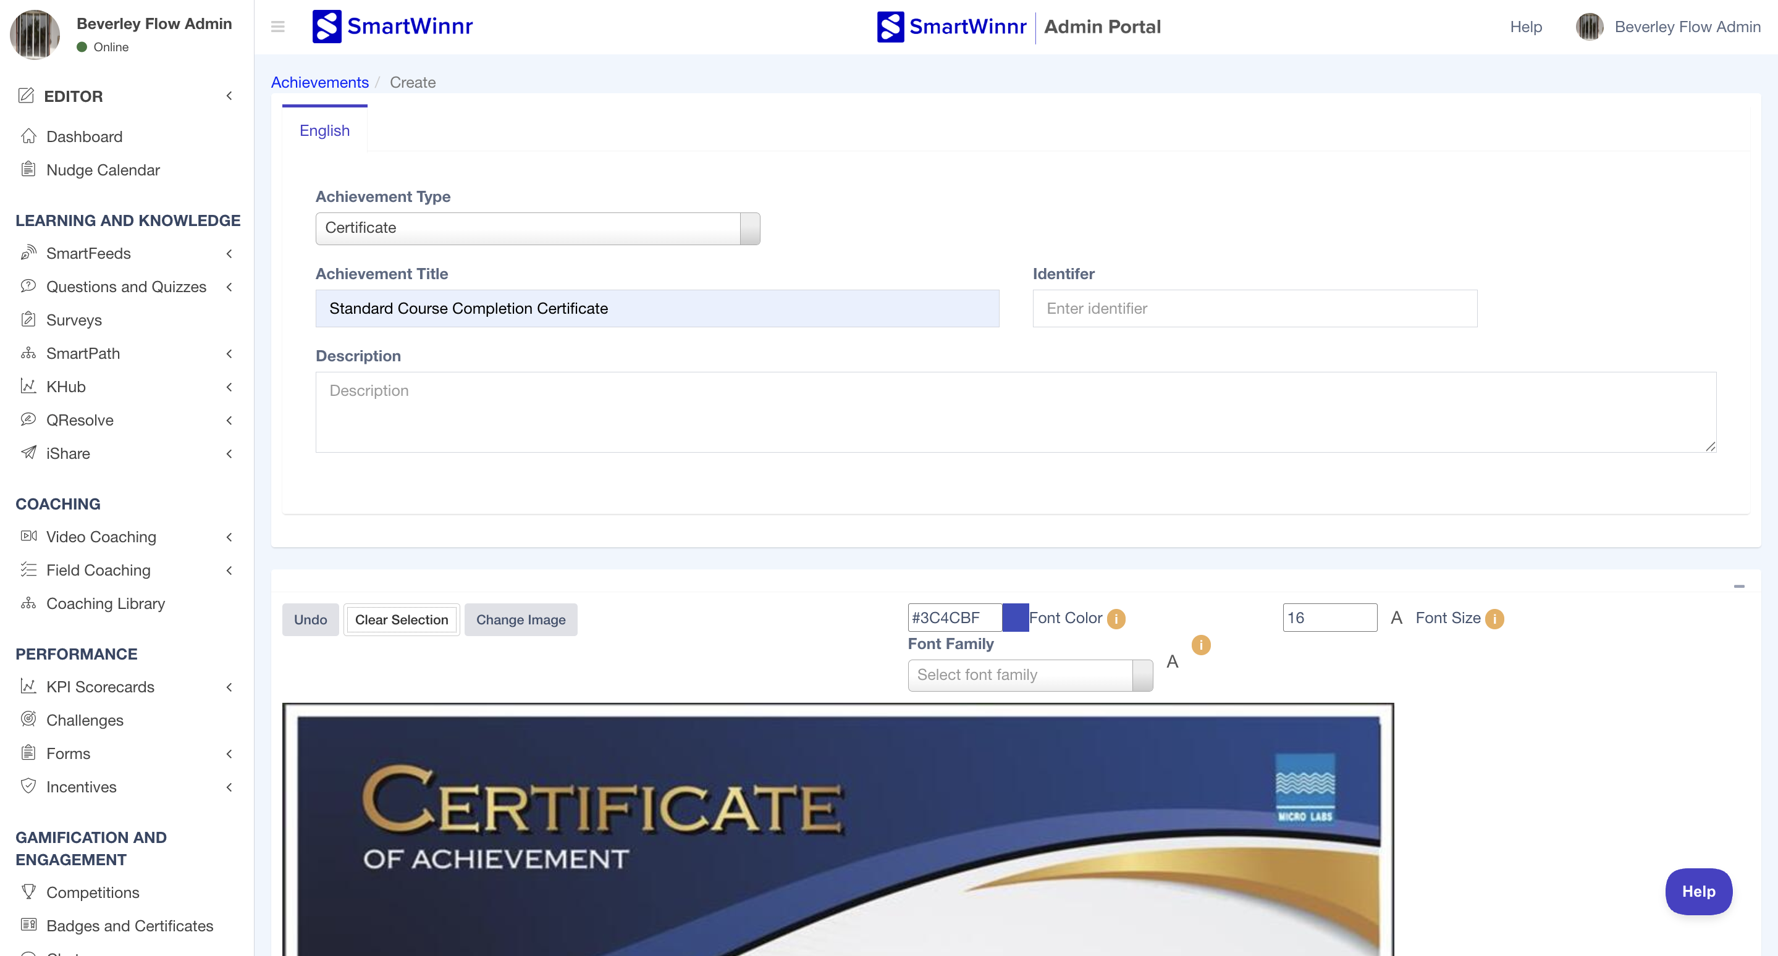Click the Font Family info icon
The height and width of the screenshot is (956, 1778).
click(1200, 645)
